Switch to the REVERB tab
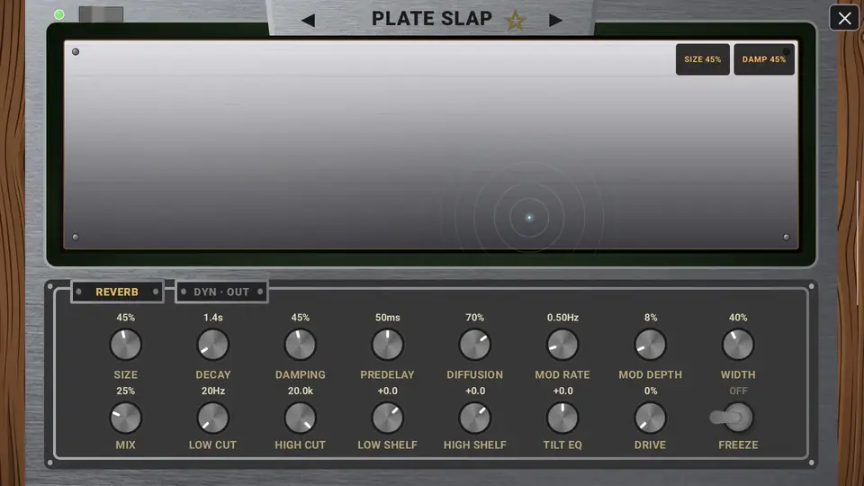The image size is (864, 486). click(117, 292)
